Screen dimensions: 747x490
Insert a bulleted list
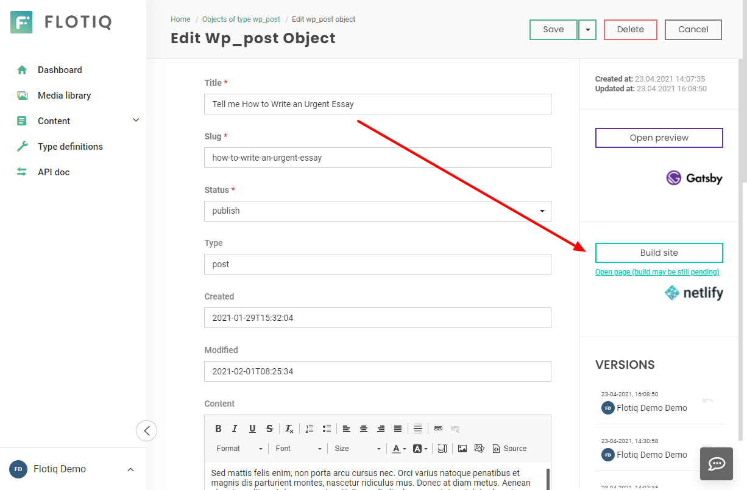[327, 429]
